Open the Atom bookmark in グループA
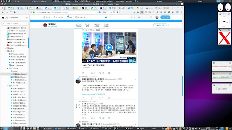Image resolution: width=232 pixels, height=130 pixels. point(14,71)
